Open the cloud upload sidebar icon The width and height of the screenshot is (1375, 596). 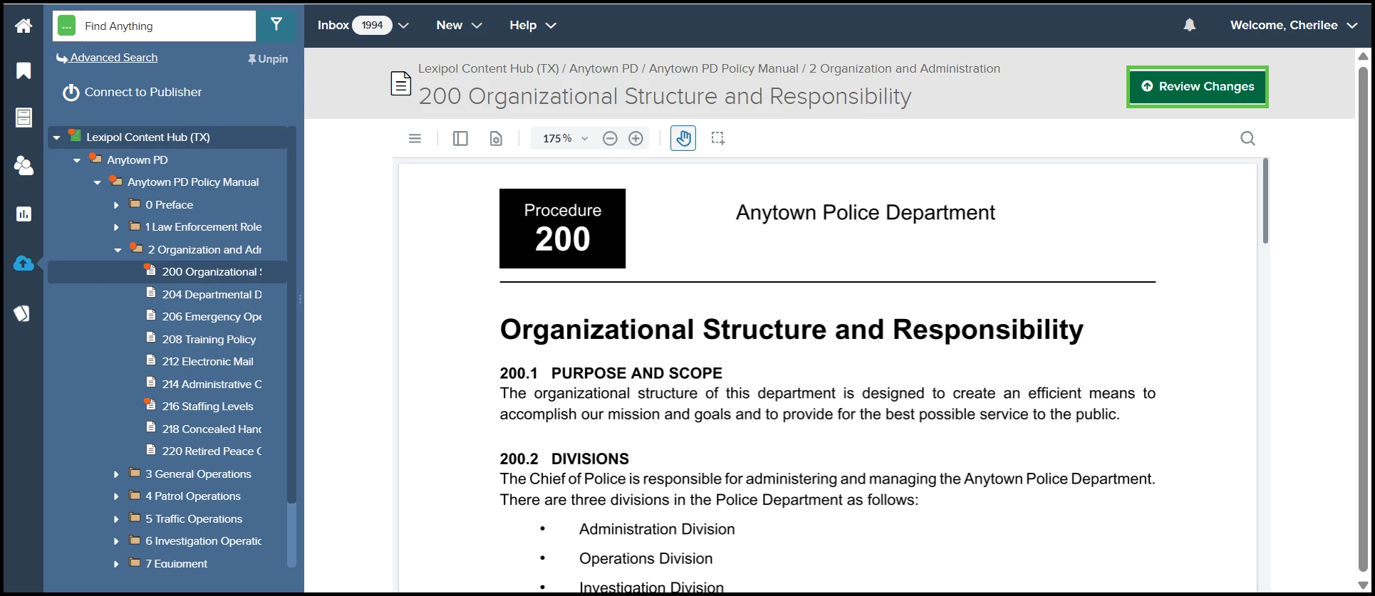24,263
